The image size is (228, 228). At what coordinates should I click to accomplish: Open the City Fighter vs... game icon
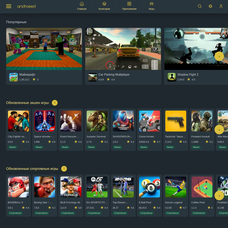[18, 121]
